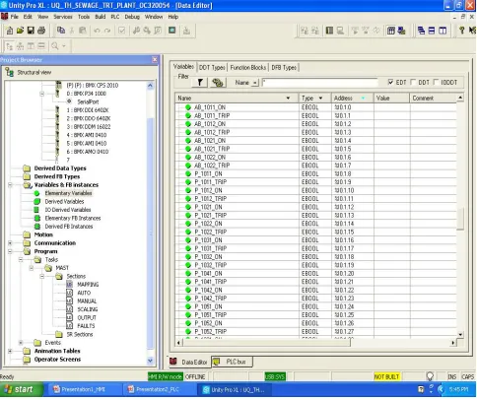Viewport: 477px width, 400px height.
Task: Click the Disconnect from PLC icon
Action: pyautogui.click(x=315, y=31)
